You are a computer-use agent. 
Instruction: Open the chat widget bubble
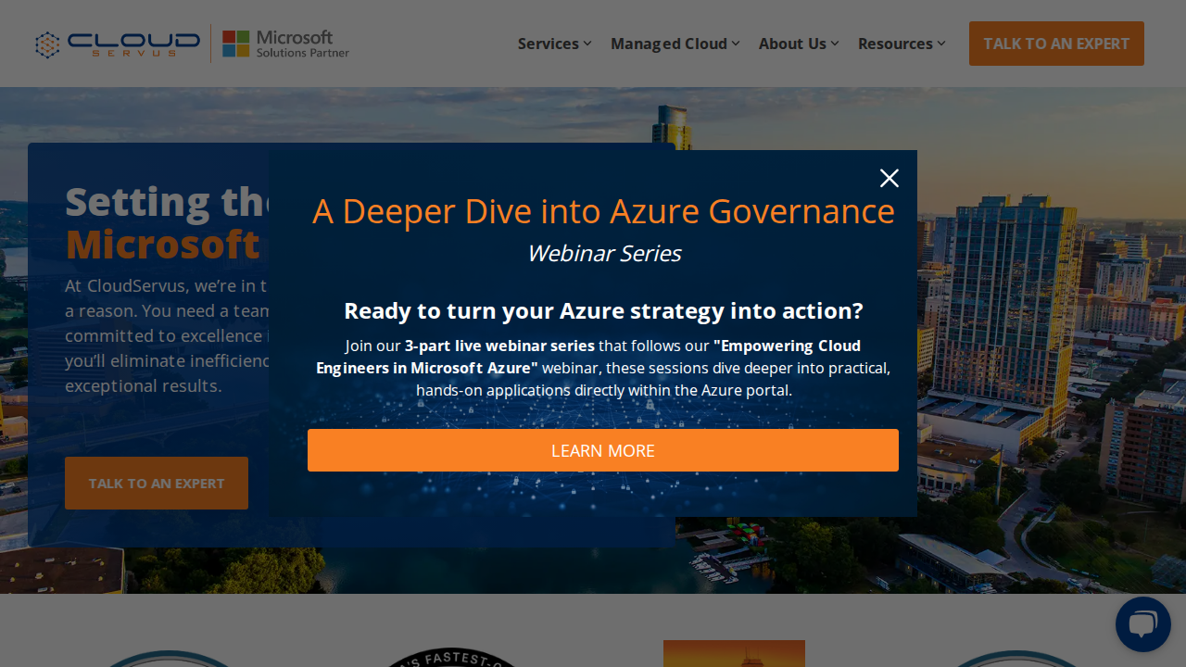pyautogui.click(x=1143, y=624)
